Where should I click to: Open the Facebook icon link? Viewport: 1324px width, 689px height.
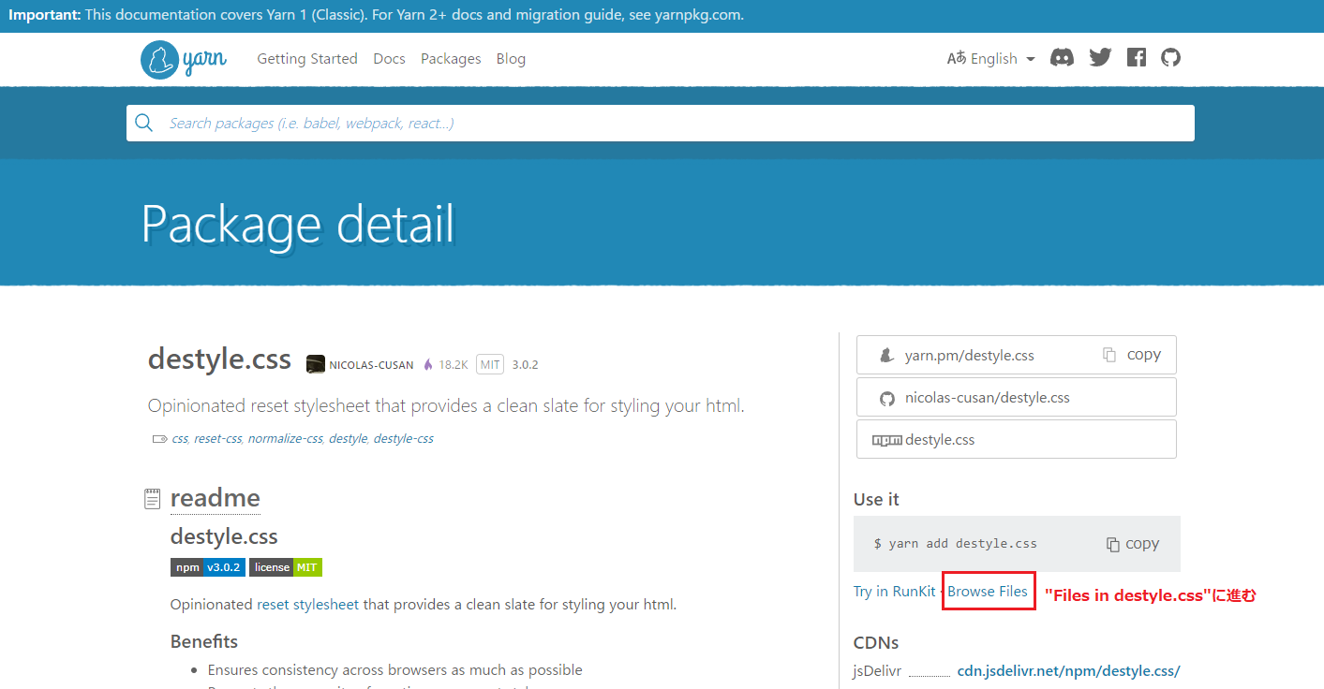click(1137, 58)
